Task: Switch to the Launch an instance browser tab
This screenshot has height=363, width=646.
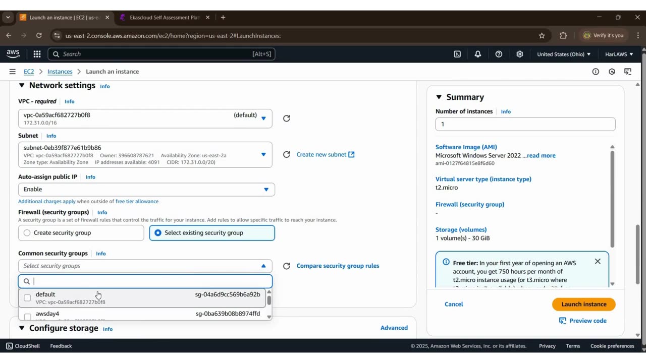Action: pyautogui.click(x=65, y=17)
